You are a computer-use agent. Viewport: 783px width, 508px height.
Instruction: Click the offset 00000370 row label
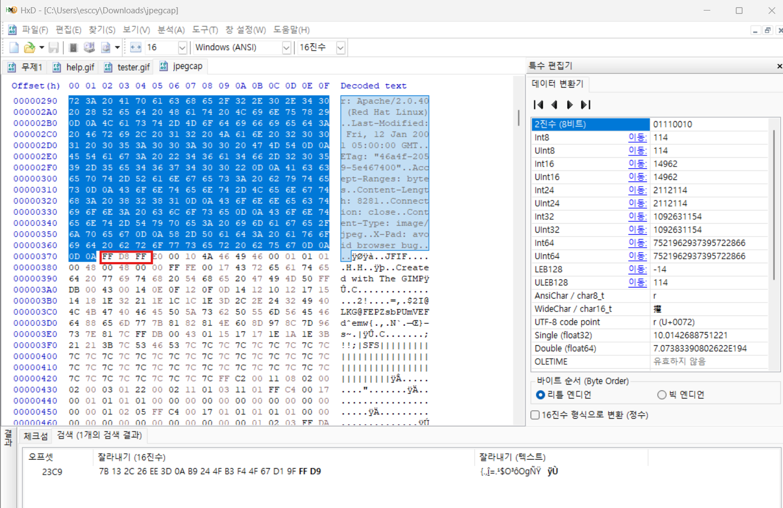[x=36, y=256]
